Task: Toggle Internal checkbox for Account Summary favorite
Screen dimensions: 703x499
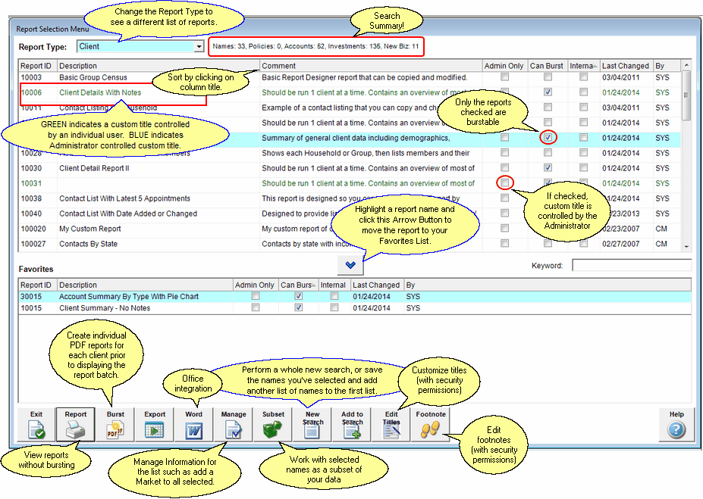Action: 334,297
